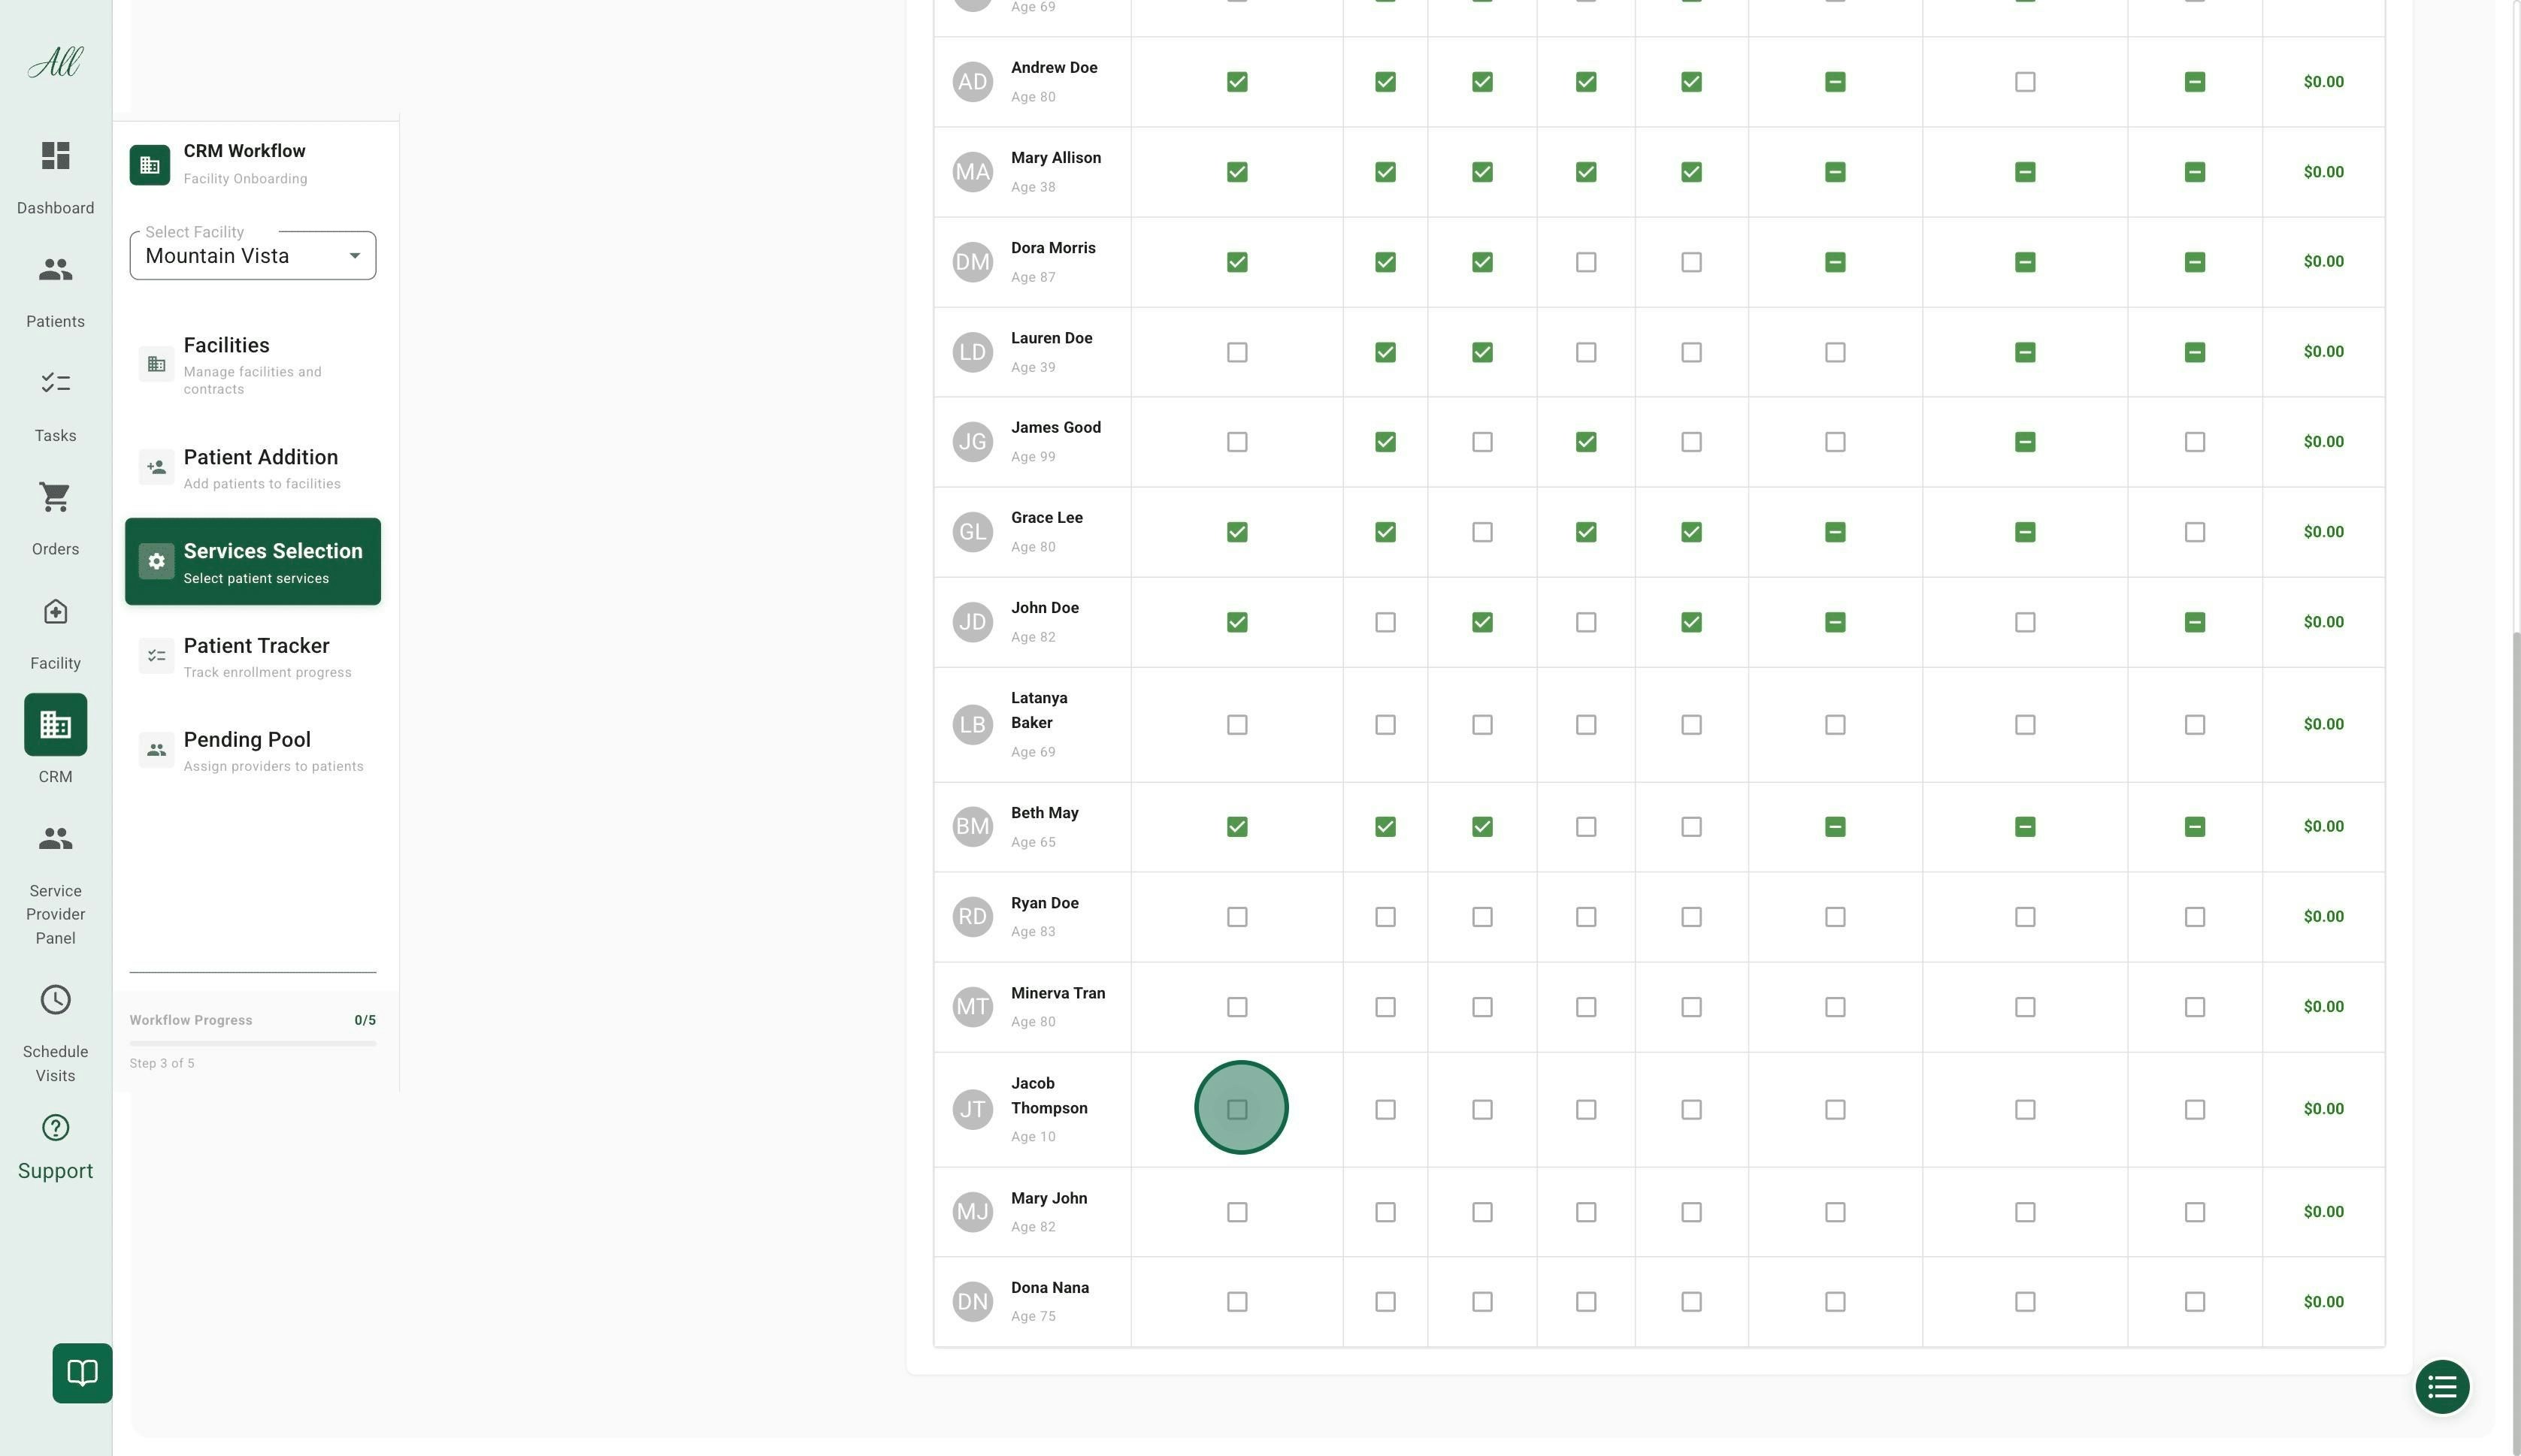Open Orders shopping cart icon
Image resolution: width=2521 pixels, height=1456 pixels.
pos(55,497)
